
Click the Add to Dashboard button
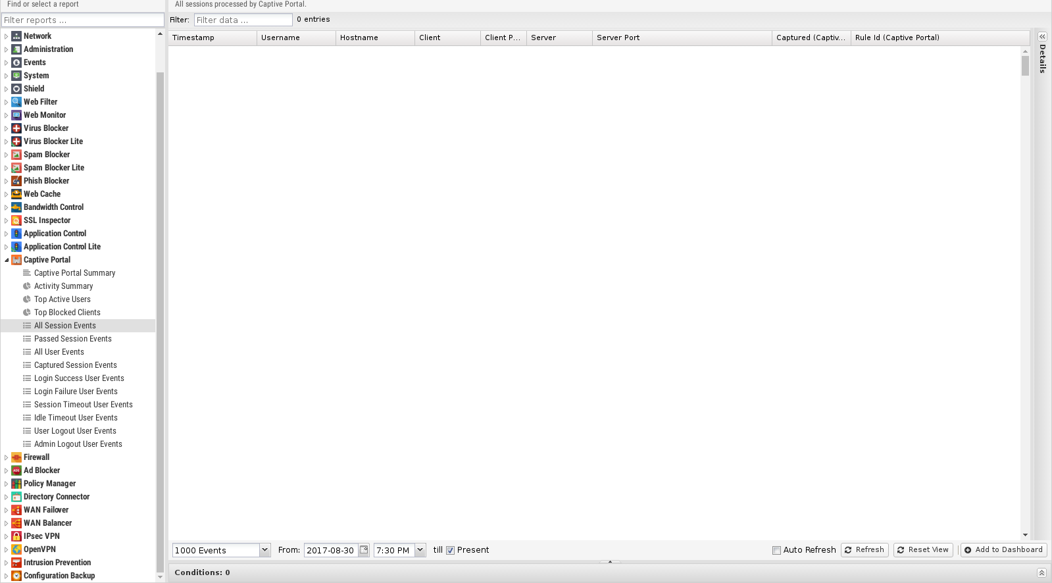click(1003, 550)
